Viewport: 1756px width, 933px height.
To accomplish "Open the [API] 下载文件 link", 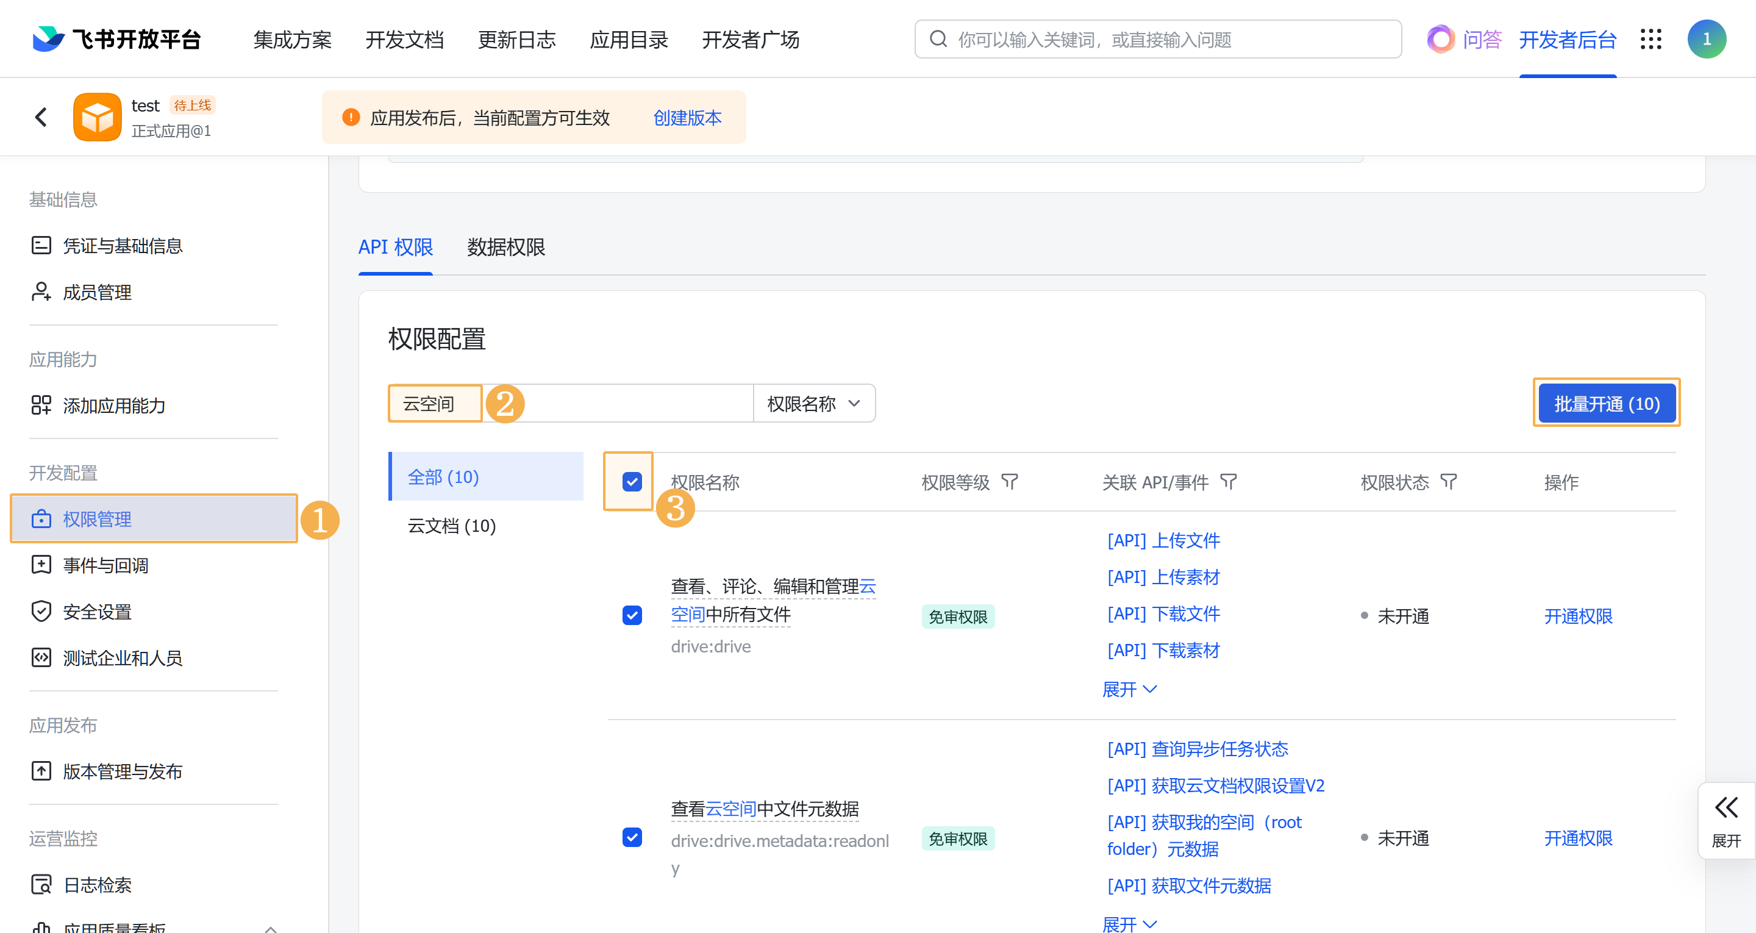I will (1163, 613).
